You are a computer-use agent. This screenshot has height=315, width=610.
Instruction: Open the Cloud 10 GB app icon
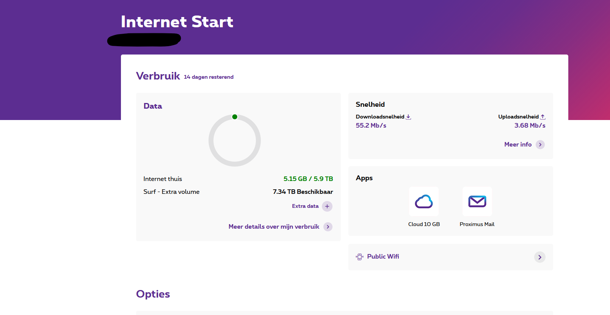click(x=424, y=201)
